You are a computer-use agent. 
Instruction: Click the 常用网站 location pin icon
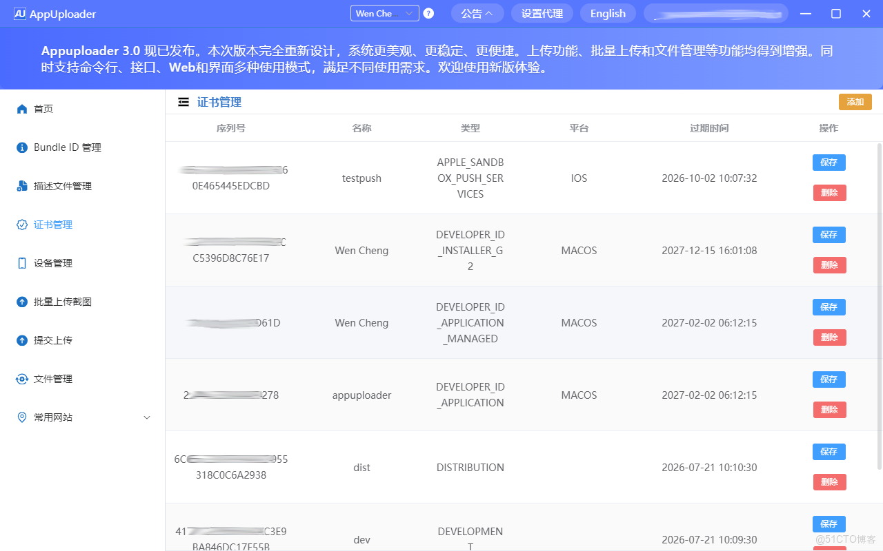[21, 417]
